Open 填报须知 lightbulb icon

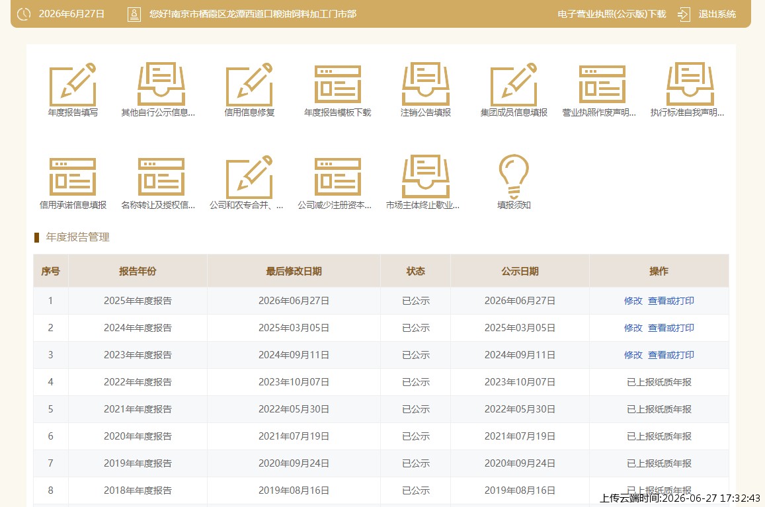pos(514,176)
